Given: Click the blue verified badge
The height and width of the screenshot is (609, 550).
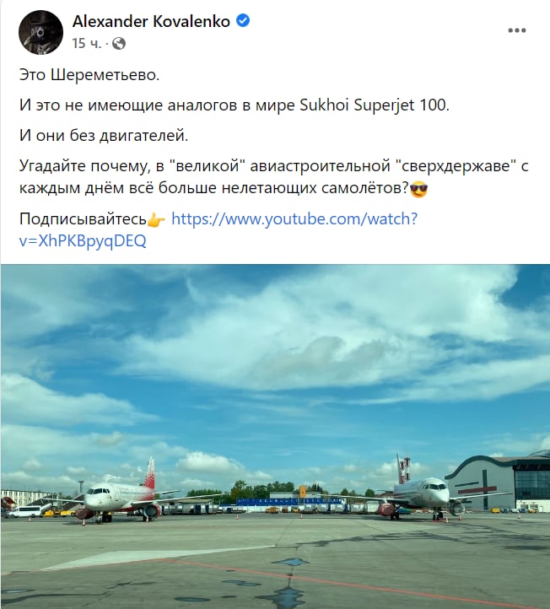Looking at the screenshot, I should pyautogui.click(x=243, y=20).
